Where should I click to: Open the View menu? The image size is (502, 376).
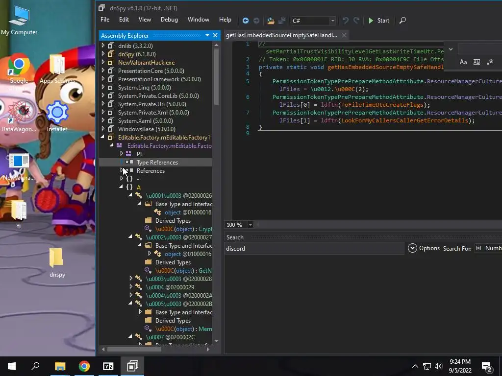point(145,20)
